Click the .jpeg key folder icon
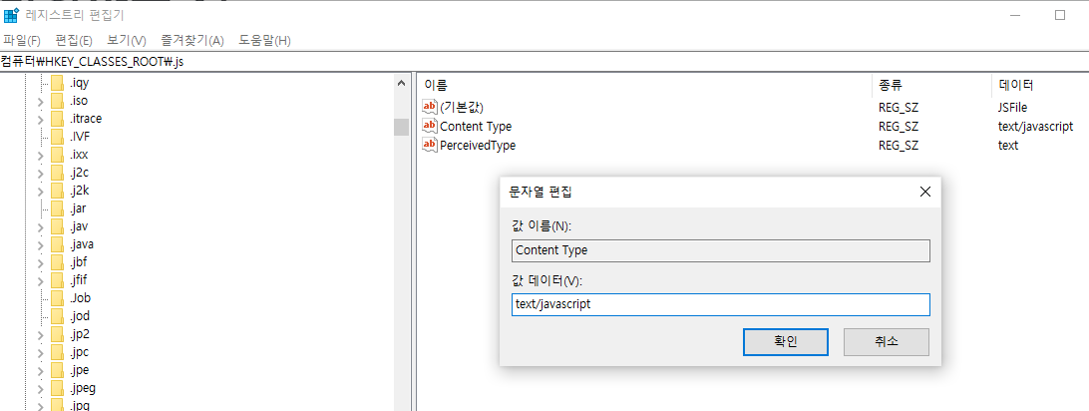The width and height of the screenshot is (1089, 411). pyautogui.click(x=57, y=388)
